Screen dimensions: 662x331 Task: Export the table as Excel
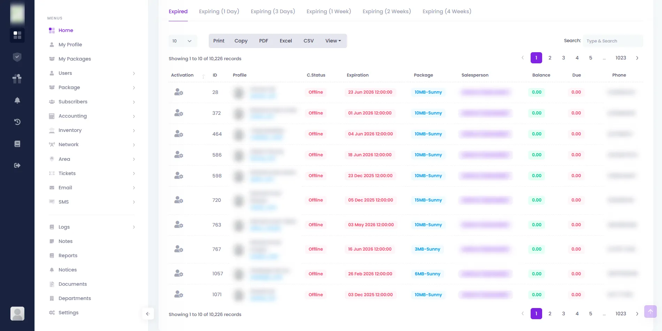click(x=286, y=41)
